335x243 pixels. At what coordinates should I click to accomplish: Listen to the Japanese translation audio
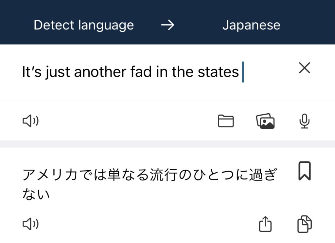pos(30,224)
